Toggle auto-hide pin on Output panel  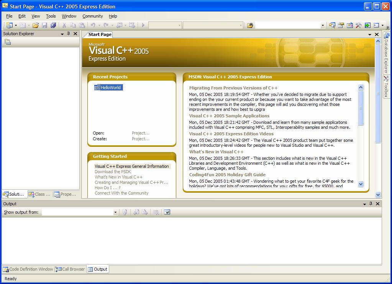click(x=371, y=204)
